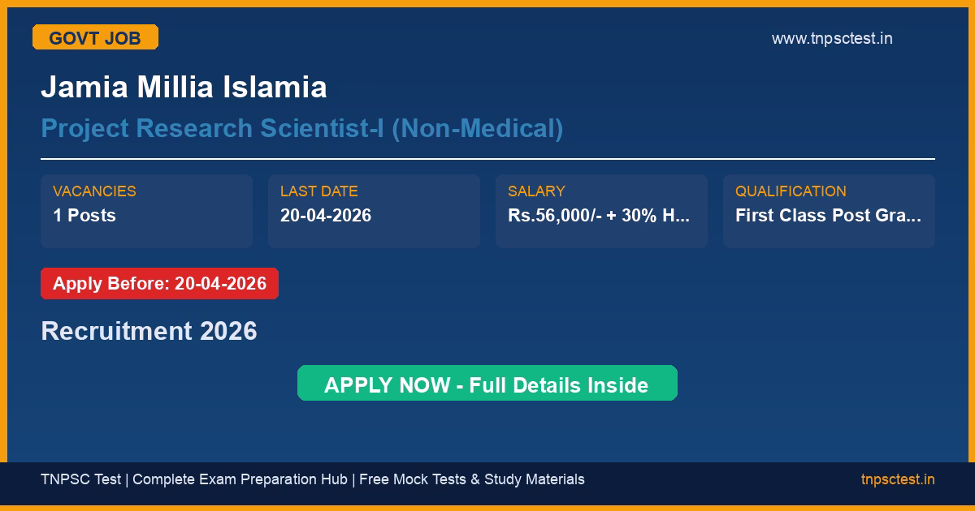Select the 20-04-2026 date in Last Date card

[325, 215]
